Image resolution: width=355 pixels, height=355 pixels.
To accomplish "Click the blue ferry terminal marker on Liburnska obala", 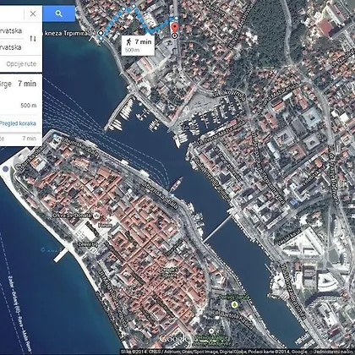I will coord(172,195).
